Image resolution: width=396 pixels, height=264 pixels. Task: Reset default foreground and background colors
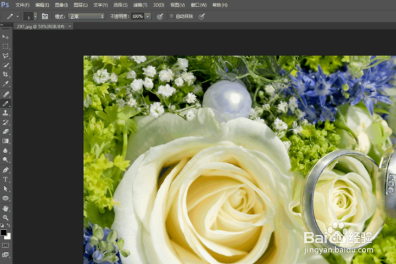[x=2, y=225]
